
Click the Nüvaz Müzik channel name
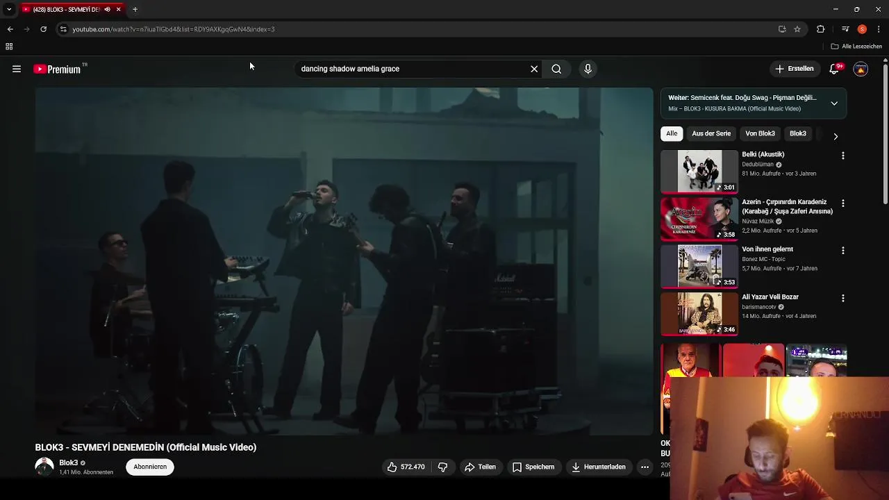tap(758, 222)
